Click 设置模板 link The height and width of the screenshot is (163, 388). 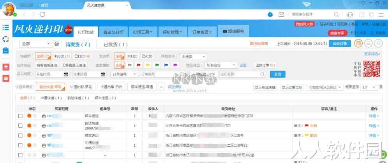(x=175, y=87)
